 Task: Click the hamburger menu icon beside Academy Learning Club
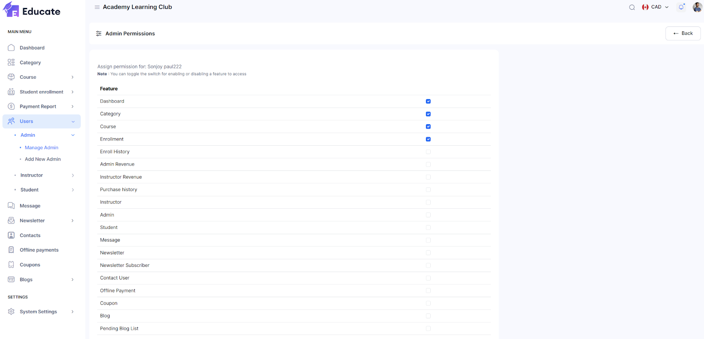click(x=97, y=7)
